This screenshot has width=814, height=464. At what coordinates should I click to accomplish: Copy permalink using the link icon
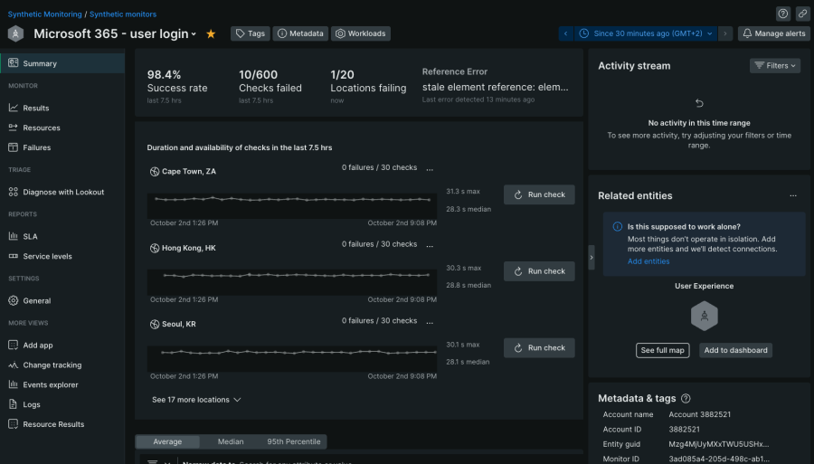coord(802,14)
